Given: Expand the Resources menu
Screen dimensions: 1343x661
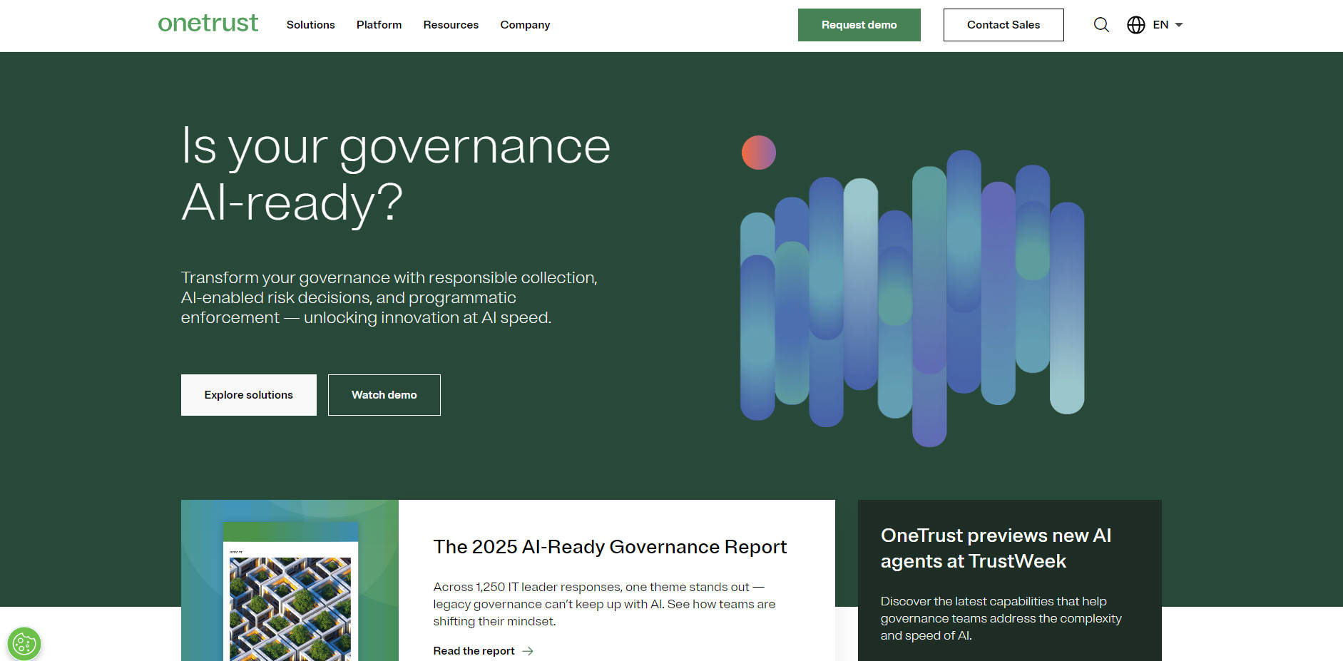Looking at the screenshot, I should [x=451, y=25].
